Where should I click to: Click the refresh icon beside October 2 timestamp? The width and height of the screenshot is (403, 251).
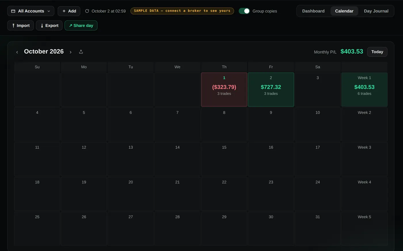click(87, 11)
